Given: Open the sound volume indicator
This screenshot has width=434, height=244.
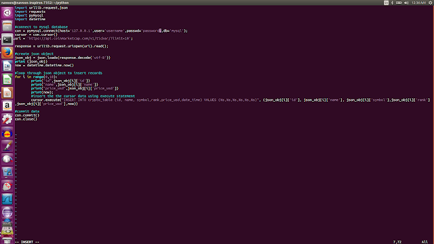Looking at the screenshot, I should (406, 3).
